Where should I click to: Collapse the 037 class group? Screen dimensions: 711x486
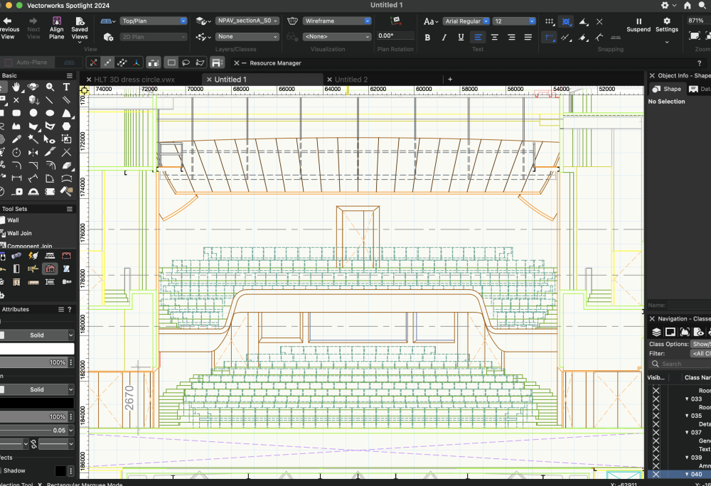pyautogui.click(x=687, y=432)
